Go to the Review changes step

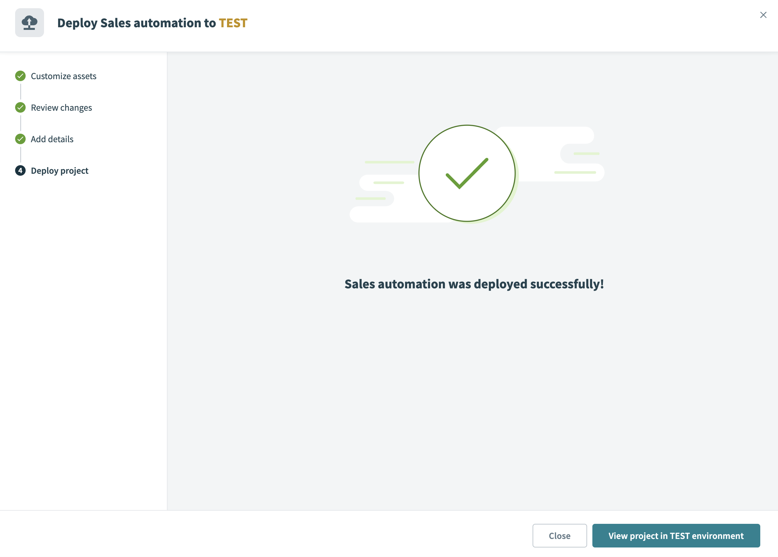pos(61,108)
